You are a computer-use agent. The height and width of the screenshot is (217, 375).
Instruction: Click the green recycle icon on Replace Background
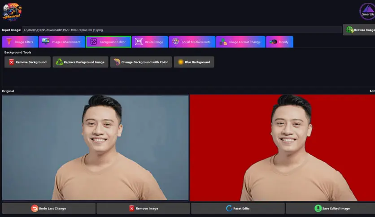tap(59, 62)
